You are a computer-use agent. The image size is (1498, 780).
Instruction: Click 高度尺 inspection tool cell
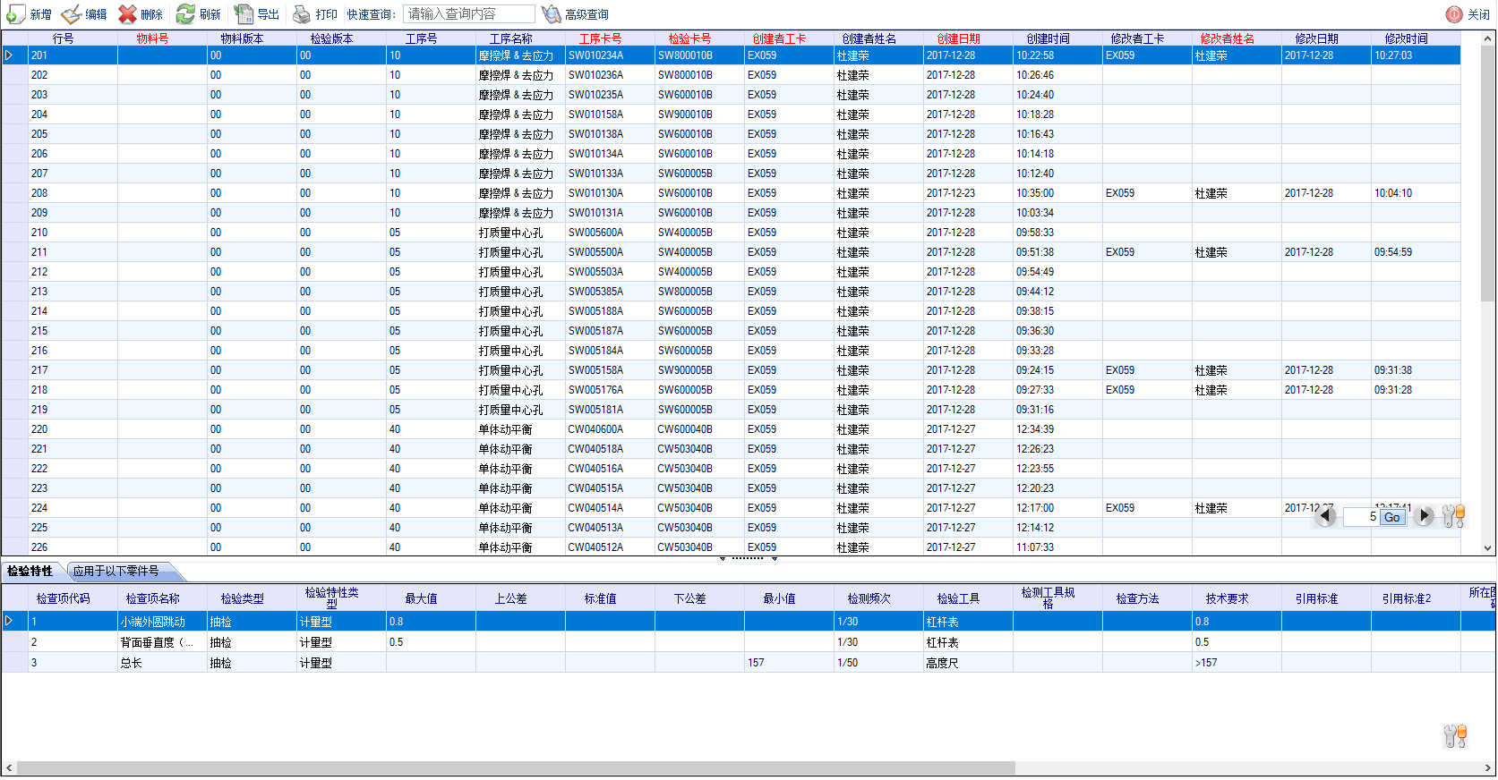(x=968, y=663)
